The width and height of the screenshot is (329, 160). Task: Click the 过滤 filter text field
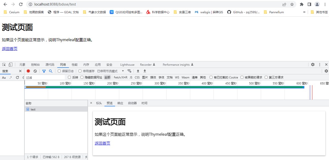pos(45,78)
